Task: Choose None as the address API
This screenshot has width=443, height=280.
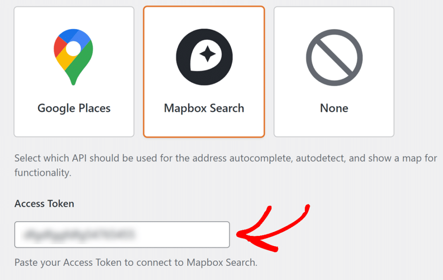Action: pos(334,71)
